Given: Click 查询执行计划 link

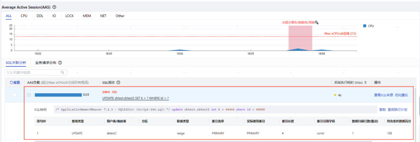Looking at the screenshot, I should point(397,110).
